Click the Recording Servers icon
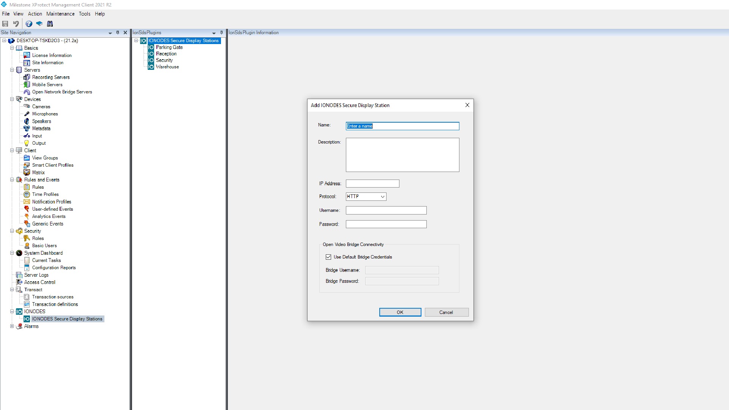This screenshot has height=410, width=729. 27,77
